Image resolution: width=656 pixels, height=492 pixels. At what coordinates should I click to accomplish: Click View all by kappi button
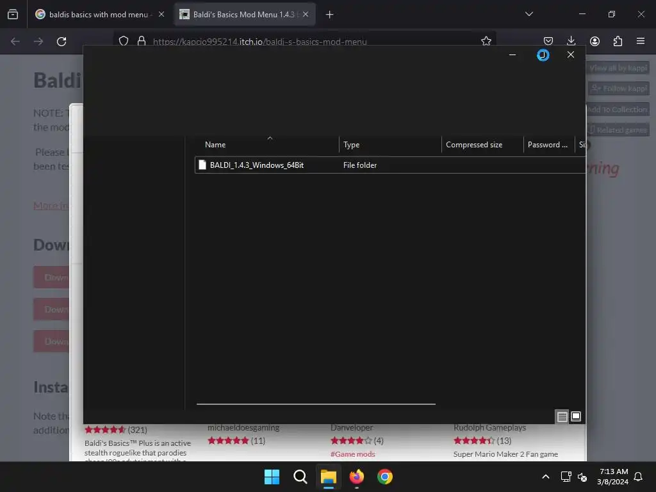[618, 68]
